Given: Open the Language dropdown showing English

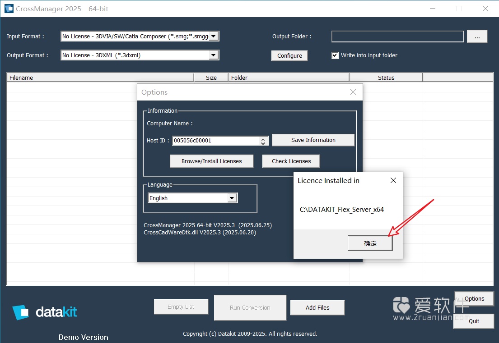Looking at the screenshot, I should pyautogui.click(x=232, y=197).
